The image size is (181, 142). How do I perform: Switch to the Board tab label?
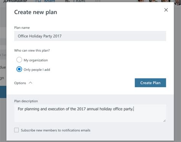pos(50,1)
